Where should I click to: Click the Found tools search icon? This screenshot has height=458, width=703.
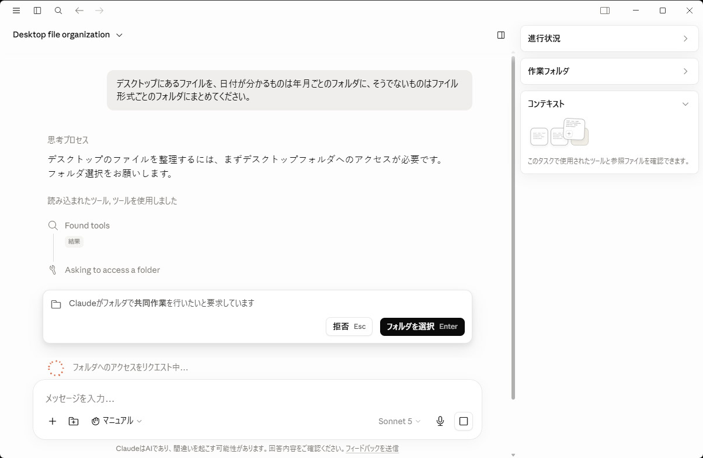[53, 225]
